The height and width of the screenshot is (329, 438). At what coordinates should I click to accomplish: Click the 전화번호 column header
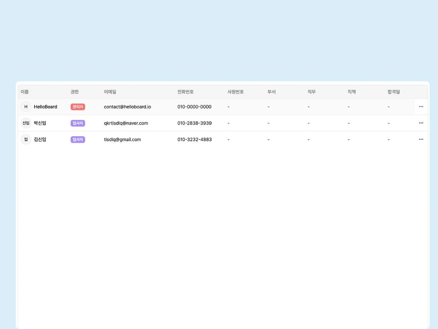(185, 92)
